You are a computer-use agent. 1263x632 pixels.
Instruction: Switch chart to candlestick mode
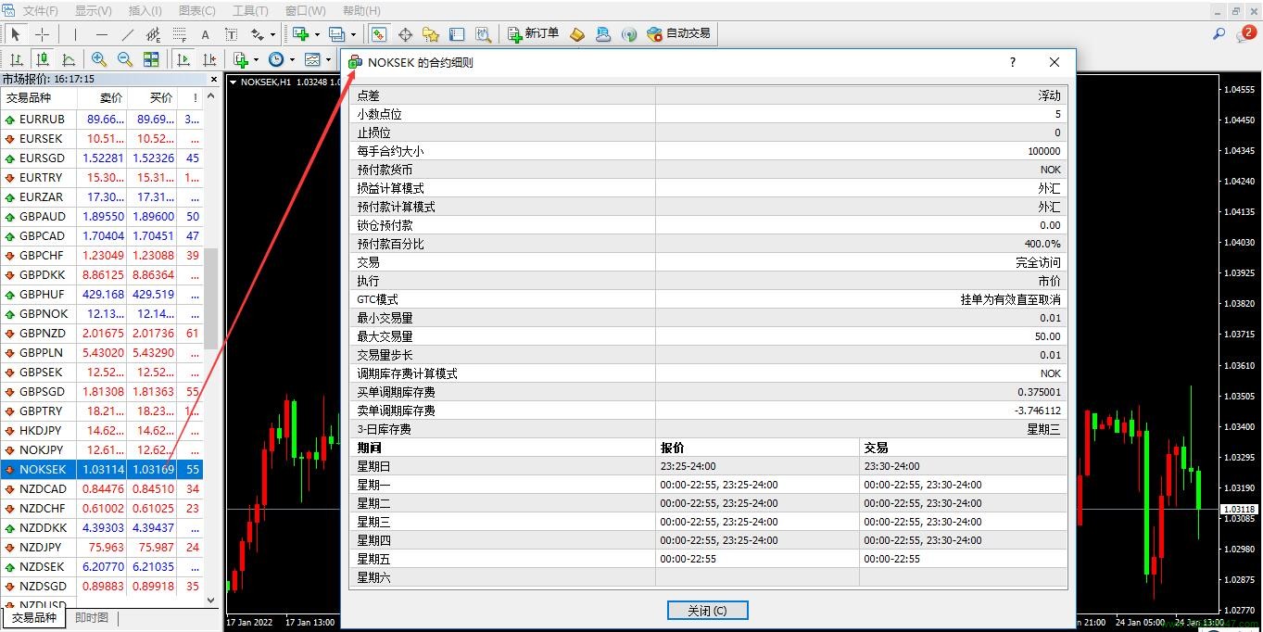tap(42, 59)
